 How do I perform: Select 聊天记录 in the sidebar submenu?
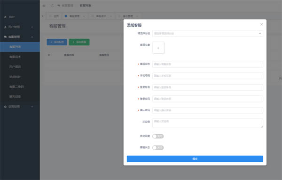click(x=15, y=97)
